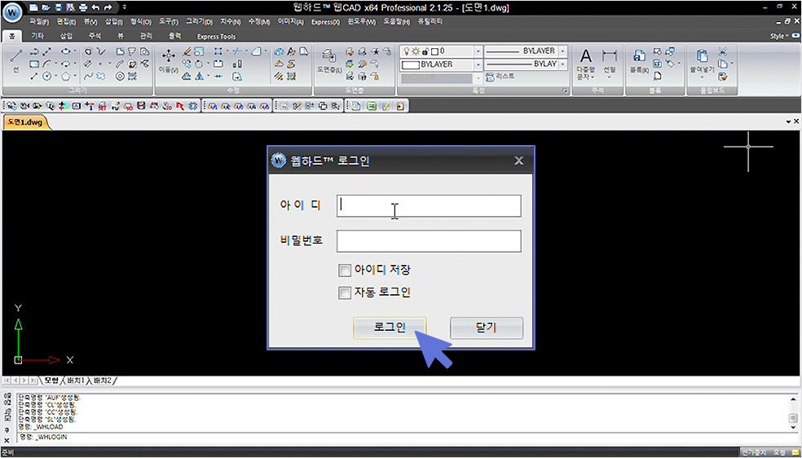Select the Ellipse draw tool

[65, 52]
